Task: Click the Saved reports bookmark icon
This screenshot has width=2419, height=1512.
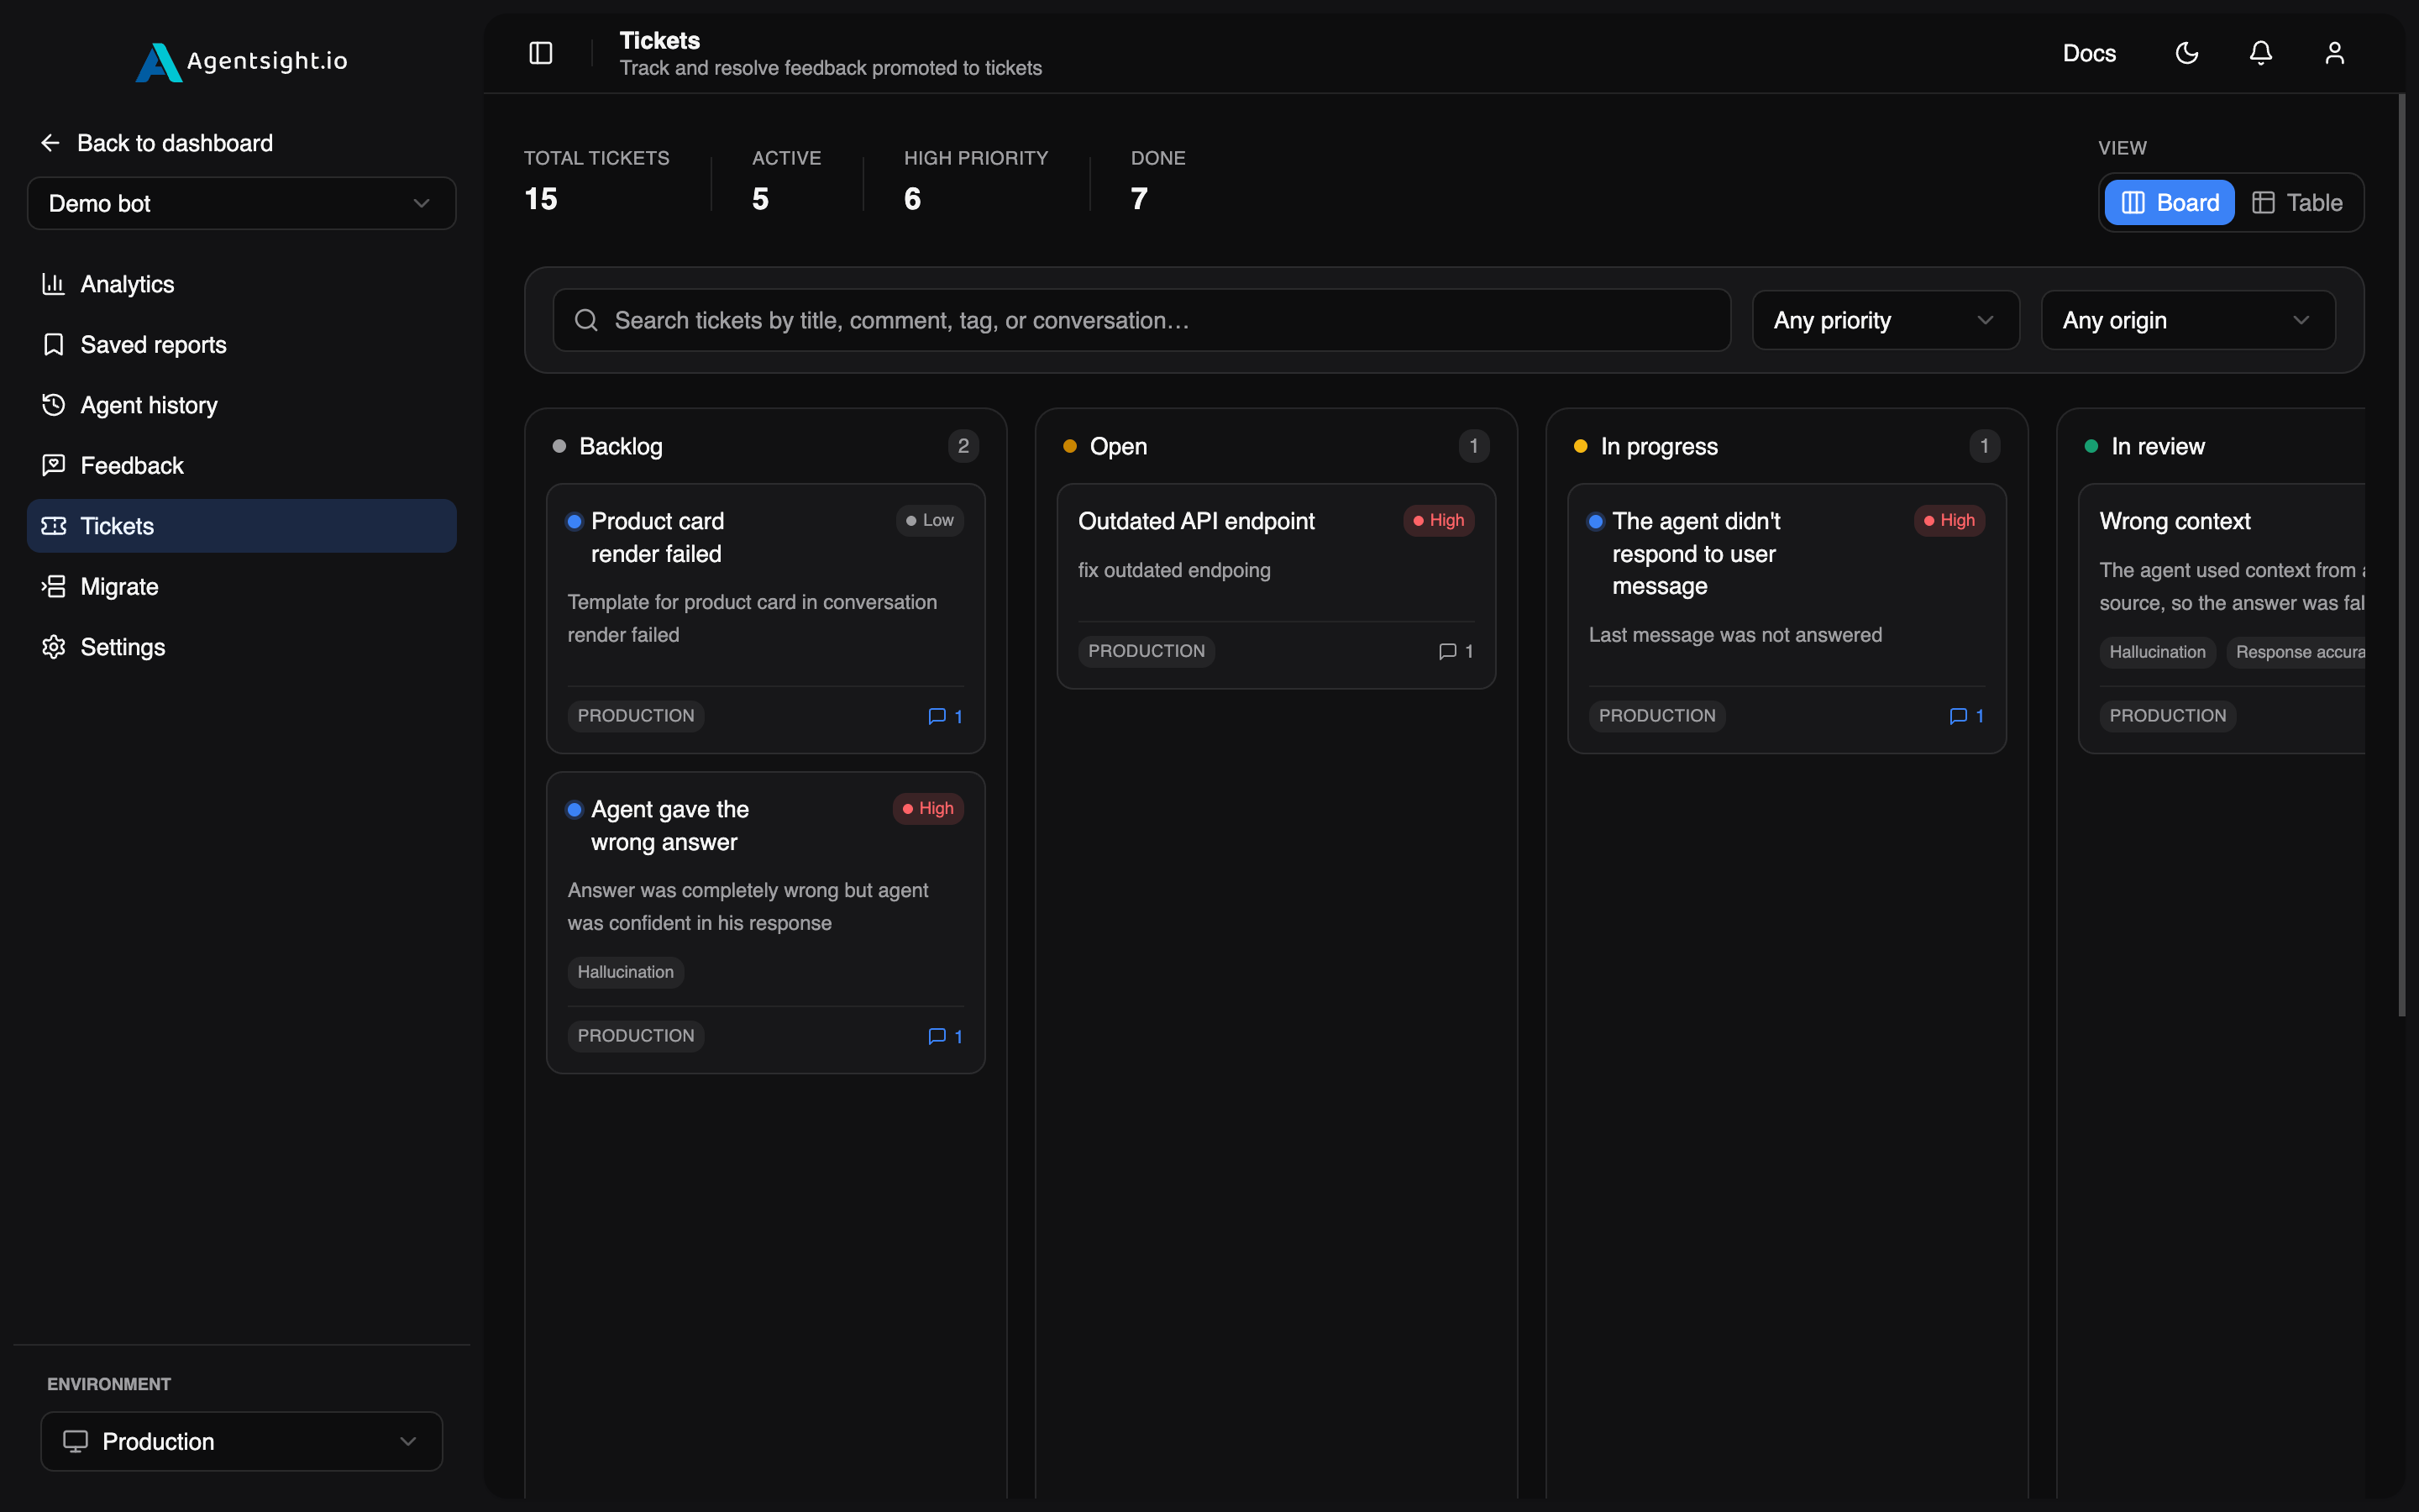Action: (53, 345)
